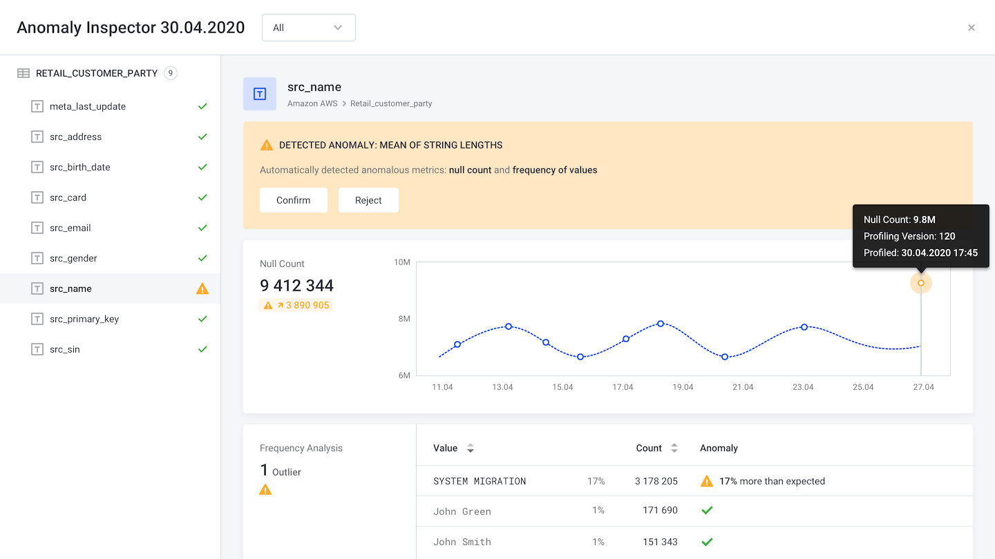Reject the detected anomaly

click(368, 200)
